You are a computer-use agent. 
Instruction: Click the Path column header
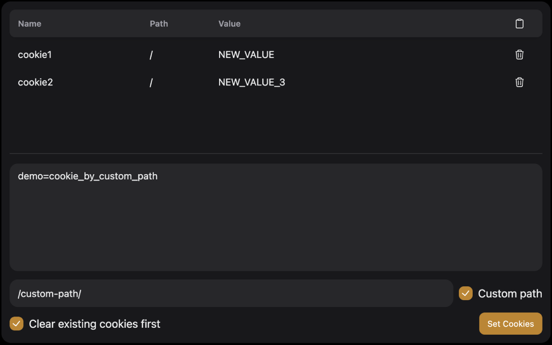159,24
